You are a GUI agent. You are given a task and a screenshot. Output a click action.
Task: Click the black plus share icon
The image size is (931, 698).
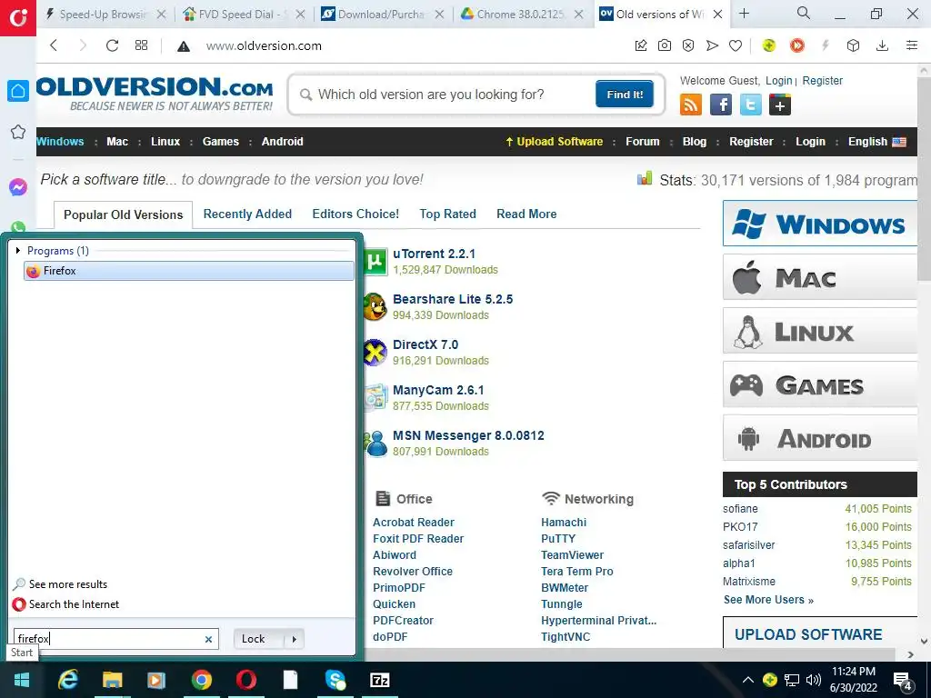[x=779, y=105]
